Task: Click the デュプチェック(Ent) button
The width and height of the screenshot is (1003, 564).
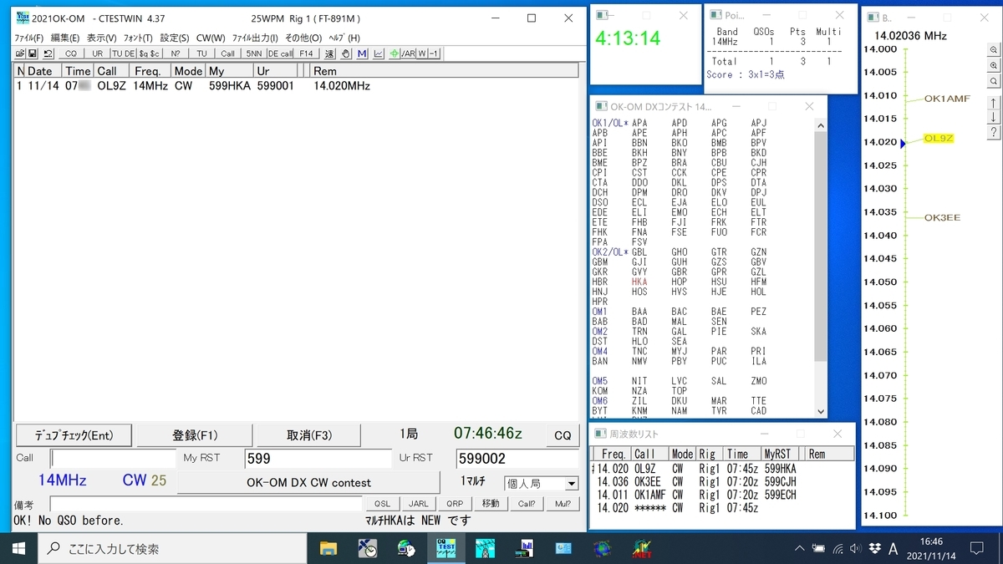Action: click(73, 435)
